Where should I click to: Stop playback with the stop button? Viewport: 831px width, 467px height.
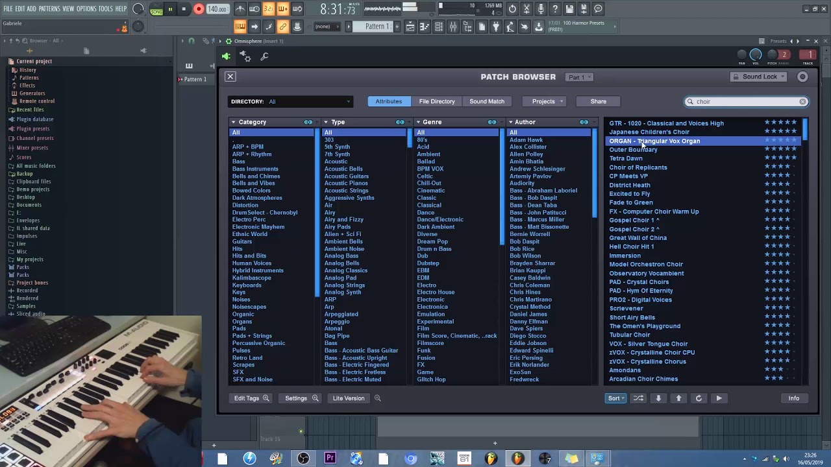pos(184,9)
